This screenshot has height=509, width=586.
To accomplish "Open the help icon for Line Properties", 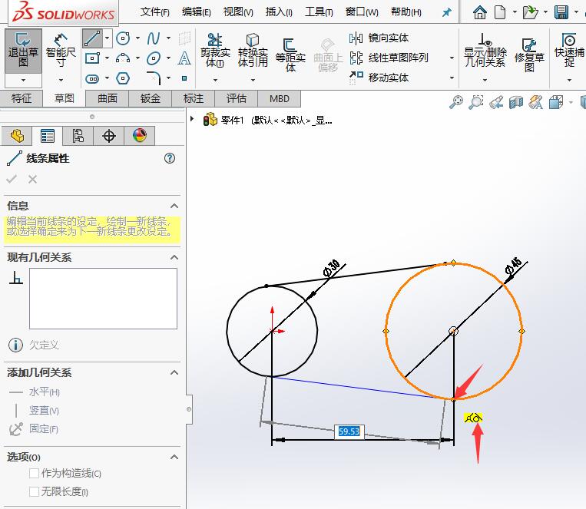I will coord(170,158).
